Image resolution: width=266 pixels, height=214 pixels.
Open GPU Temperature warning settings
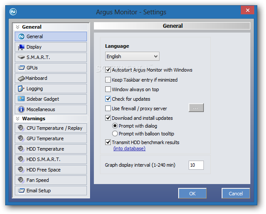coord(51,138)
